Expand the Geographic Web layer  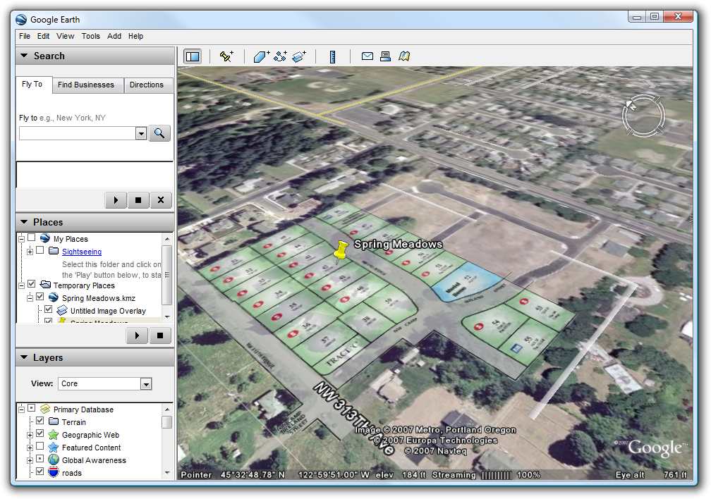[30, 435]
